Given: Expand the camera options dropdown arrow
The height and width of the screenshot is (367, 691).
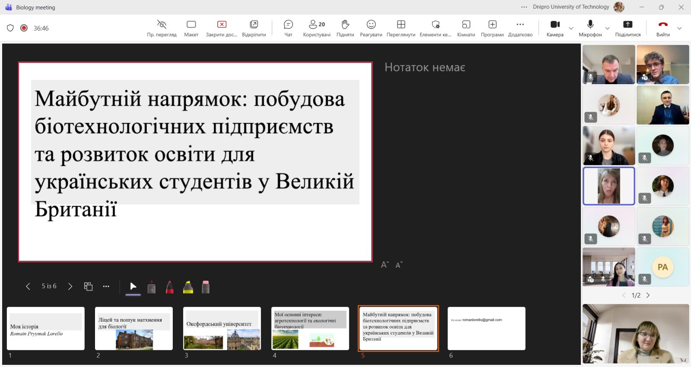Looking at the screenshot, I should [571, 28].
